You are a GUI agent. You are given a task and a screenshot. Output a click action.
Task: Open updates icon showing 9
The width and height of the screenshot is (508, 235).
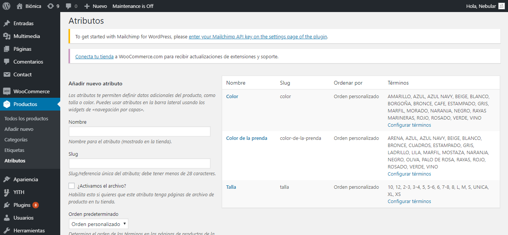coord(50,6)
